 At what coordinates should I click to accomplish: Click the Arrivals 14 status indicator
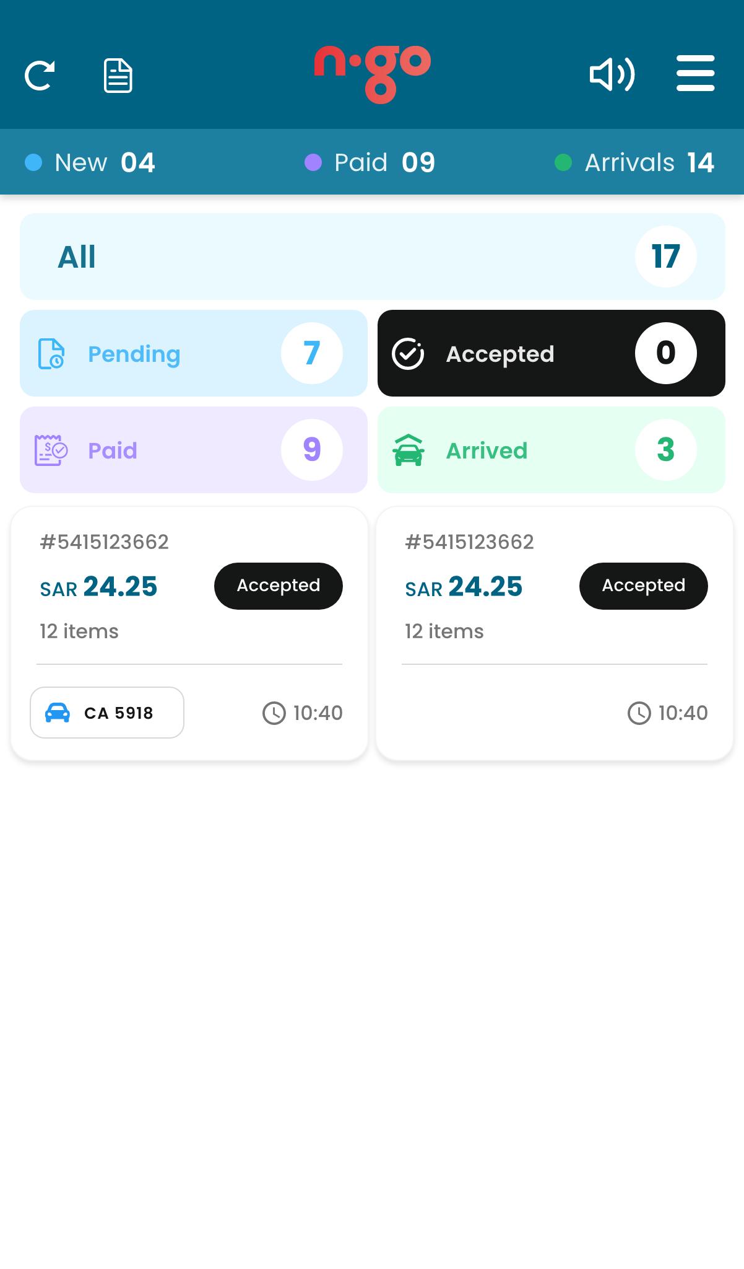point(634,162)
